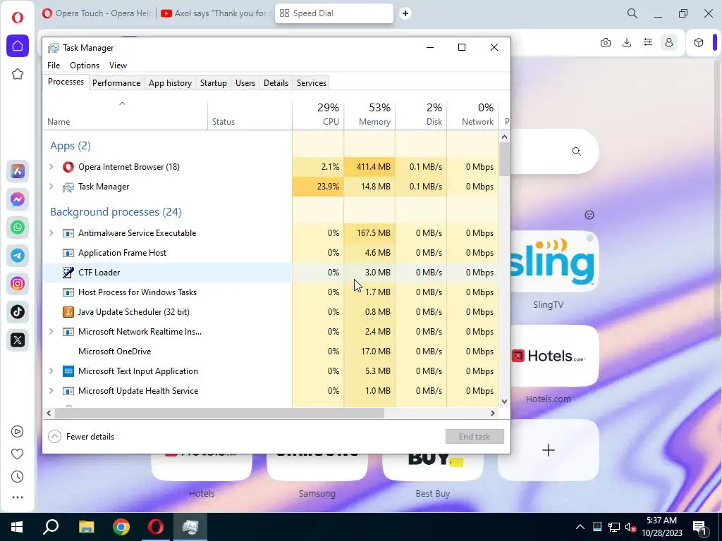Click End task button
The image size is (722, 541).
[x=475, y=437]
